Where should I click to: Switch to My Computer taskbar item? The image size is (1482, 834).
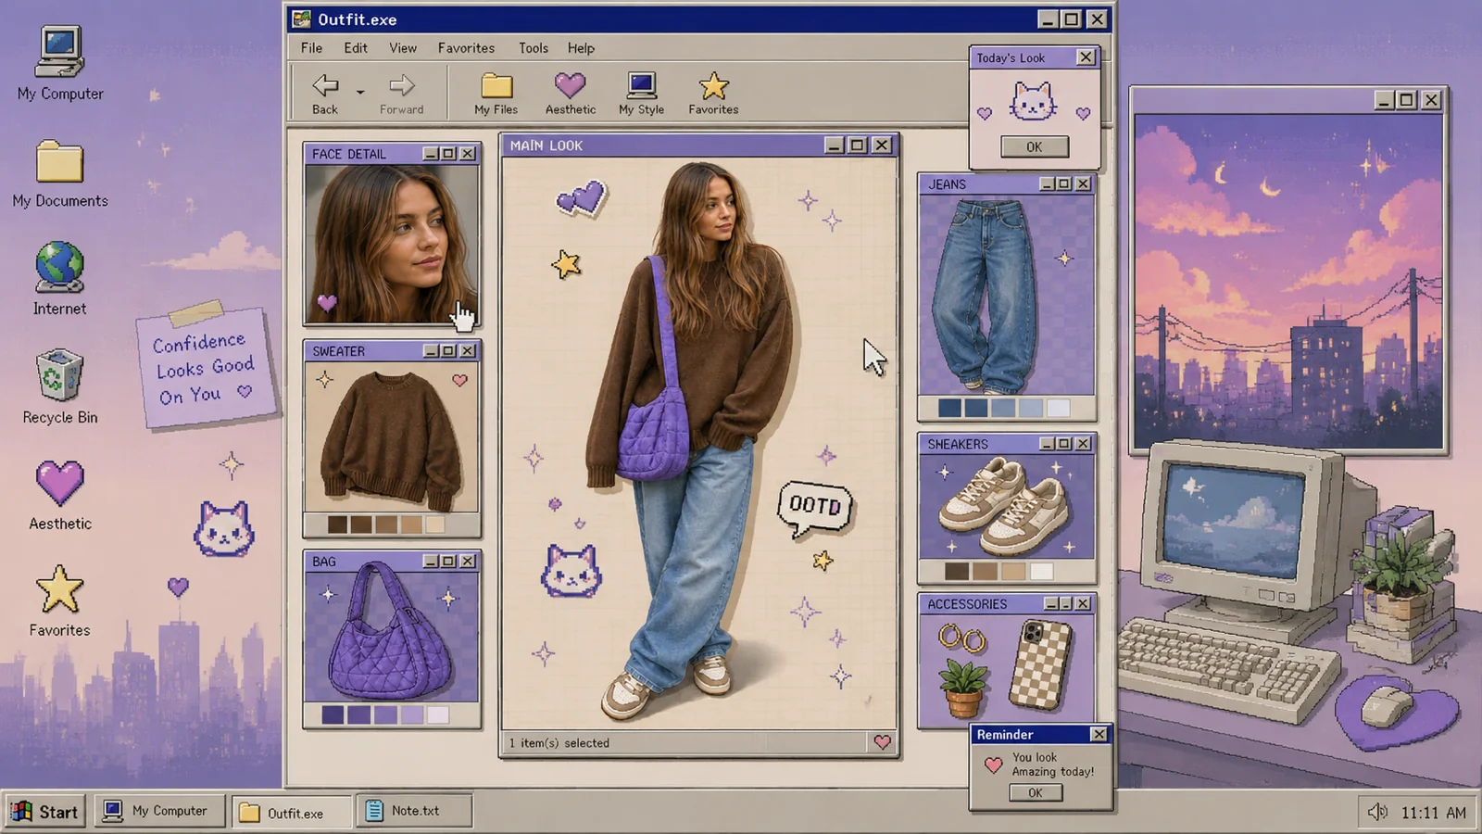point(159,811)
